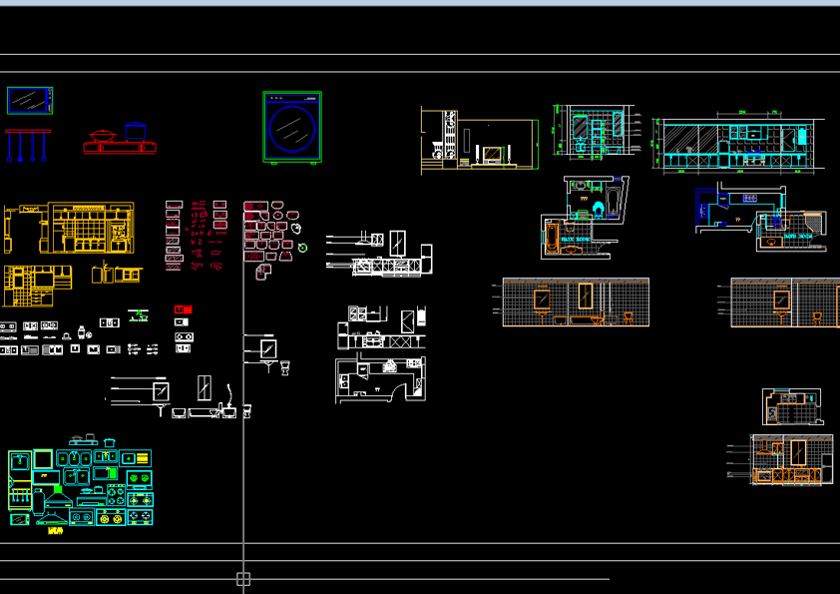Pick the small green circle symbol
840x594 pixels.
click(302, 248)
